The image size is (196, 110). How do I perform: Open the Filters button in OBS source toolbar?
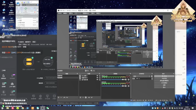tap(93, 71)
